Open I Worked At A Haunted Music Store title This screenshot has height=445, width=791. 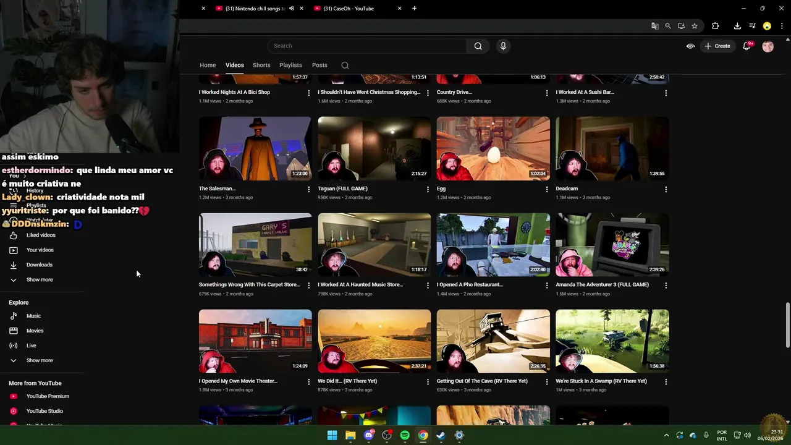(360, 285)
